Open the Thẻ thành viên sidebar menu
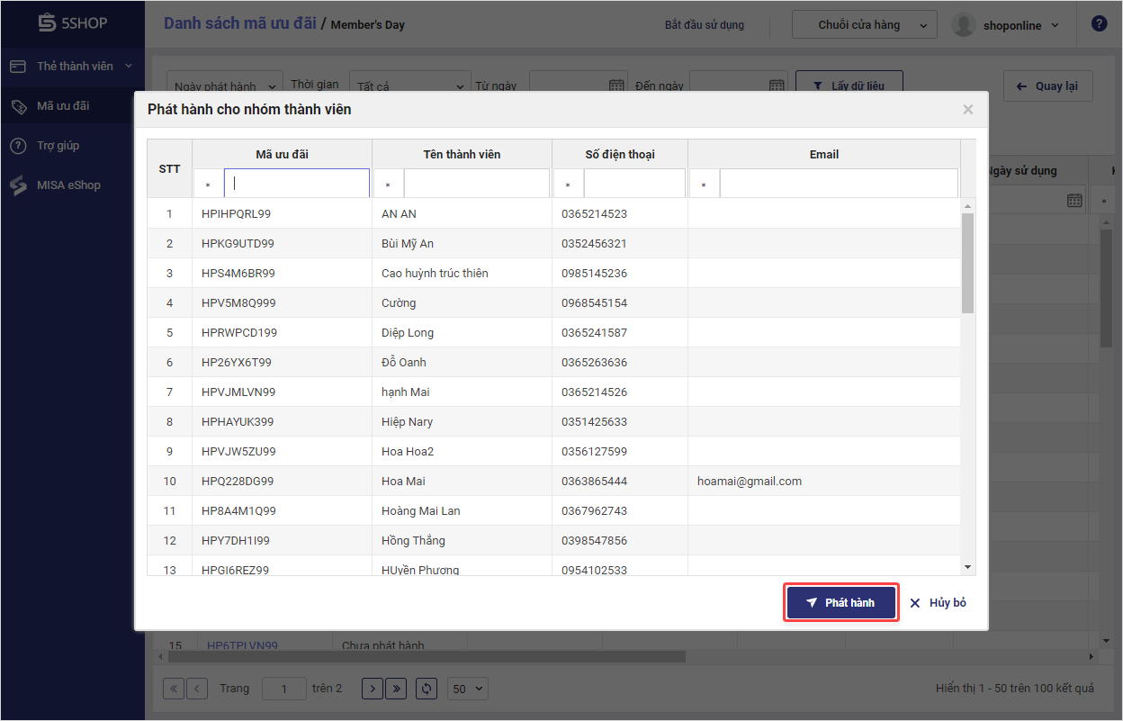The width and height of the screenshot is (1123, 721). pyautogui.click(x=72, y=67)
